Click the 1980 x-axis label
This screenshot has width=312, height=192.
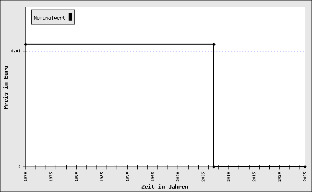tap(76, 177)
